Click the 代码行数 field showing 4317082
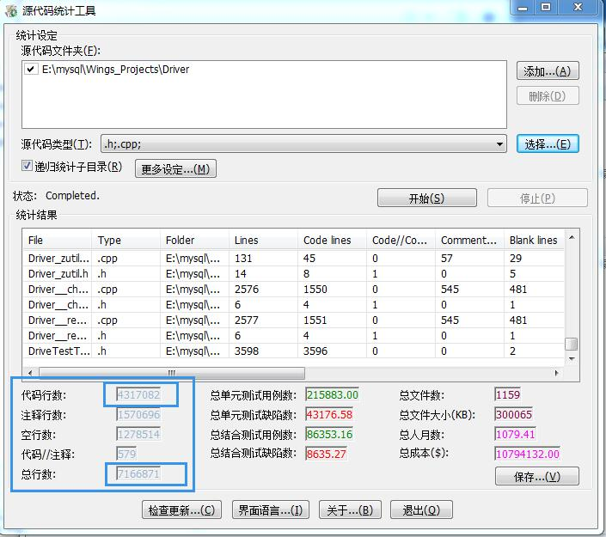This screenshot has width=606, height=537. pyautogui.click(x=138, y=394)
